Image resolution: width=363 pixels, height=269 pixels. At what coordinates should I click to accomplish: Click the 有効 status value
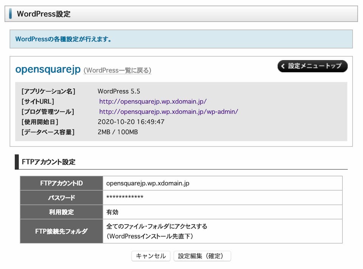113,212
